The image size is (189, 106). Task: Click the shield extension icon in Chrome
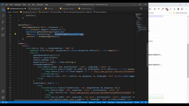coord(155,9)
